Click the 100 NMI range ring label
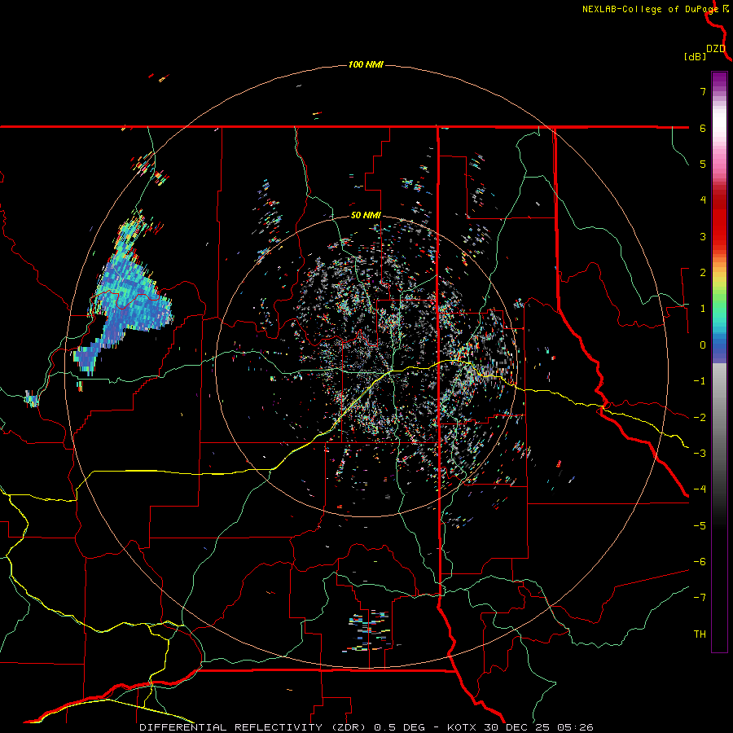The height and width of the screenshot is (733, 733). (366, 64)
